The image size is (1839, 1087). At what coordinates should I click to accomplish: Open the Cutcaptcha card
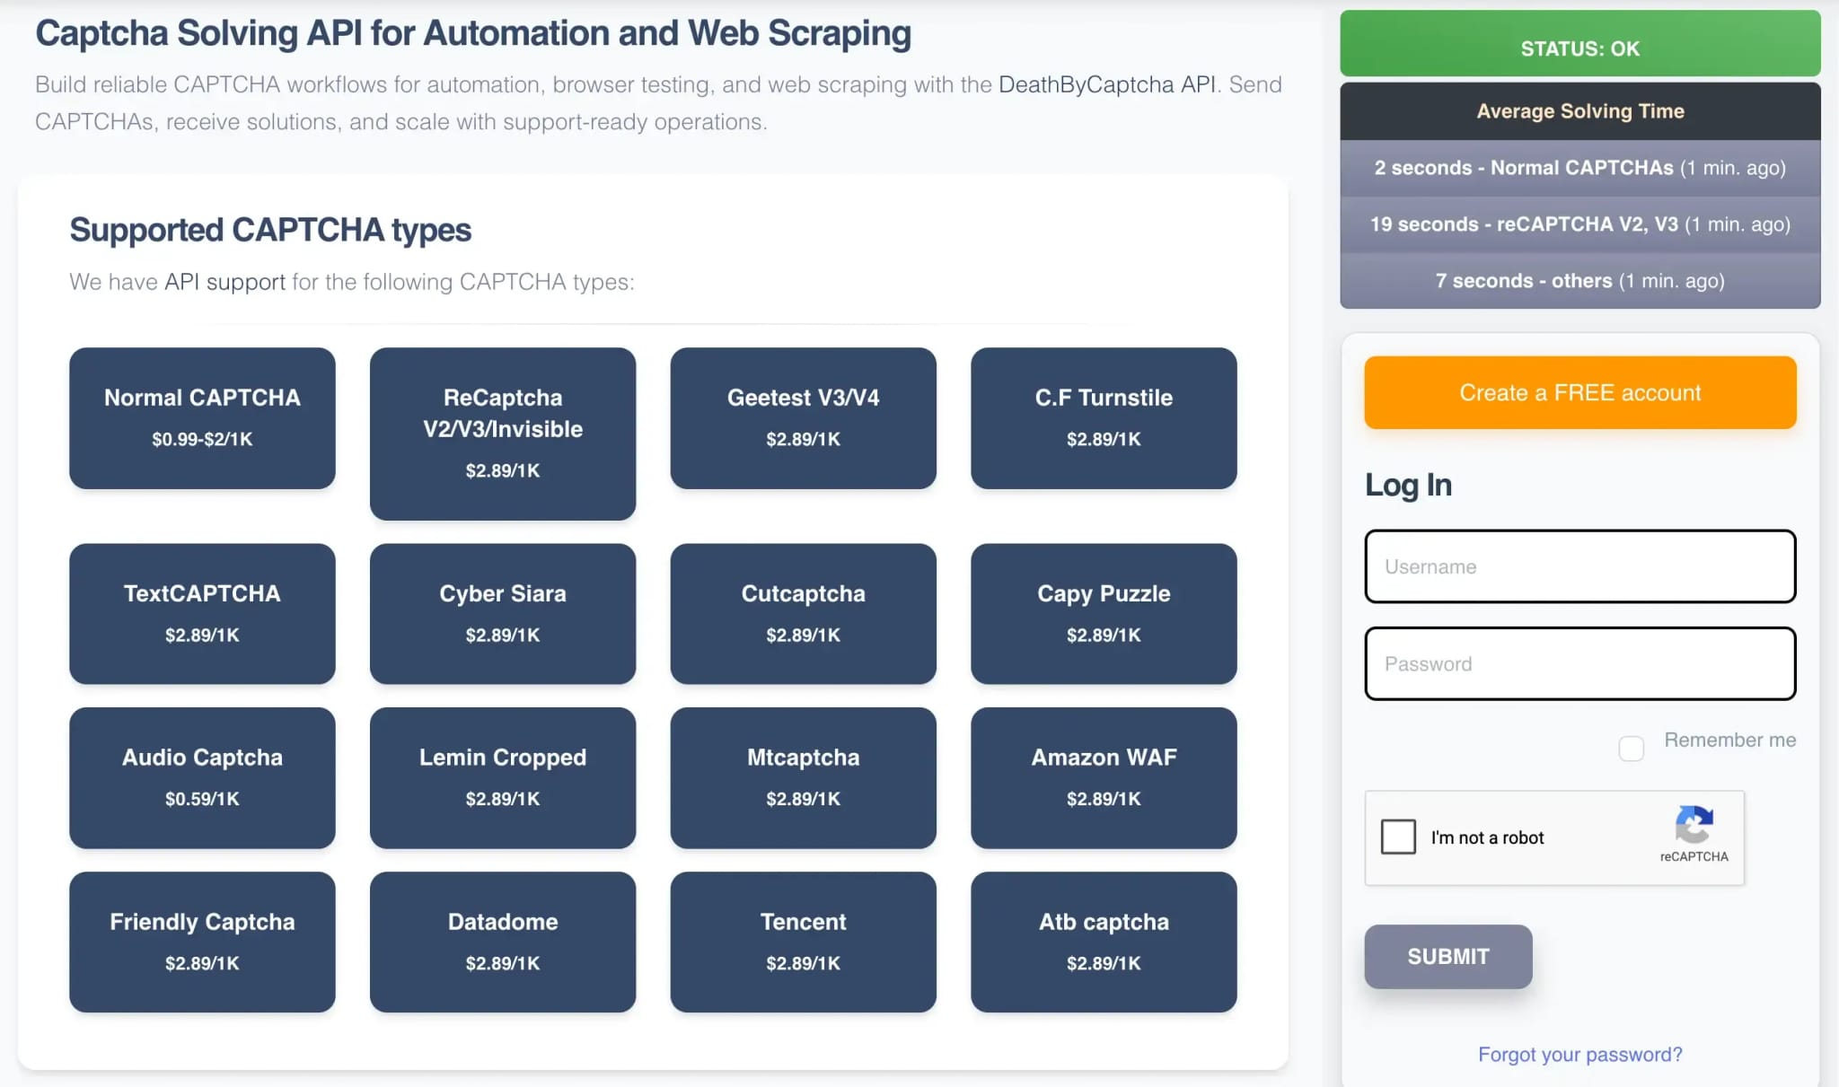tap(803, 614)
